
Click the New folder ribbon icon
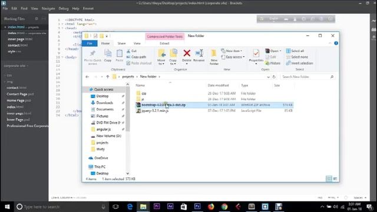(x=213, y=54)
